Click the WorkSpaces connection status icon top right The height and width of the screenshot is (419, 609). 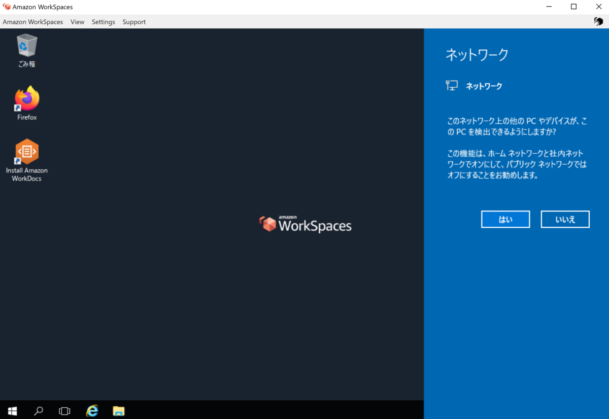click(598, 22)
